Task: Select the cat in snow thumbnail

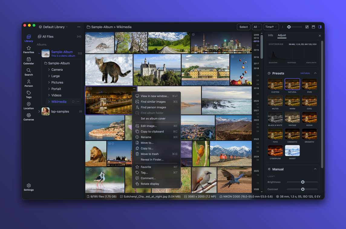Action: (x=109, y=69)
